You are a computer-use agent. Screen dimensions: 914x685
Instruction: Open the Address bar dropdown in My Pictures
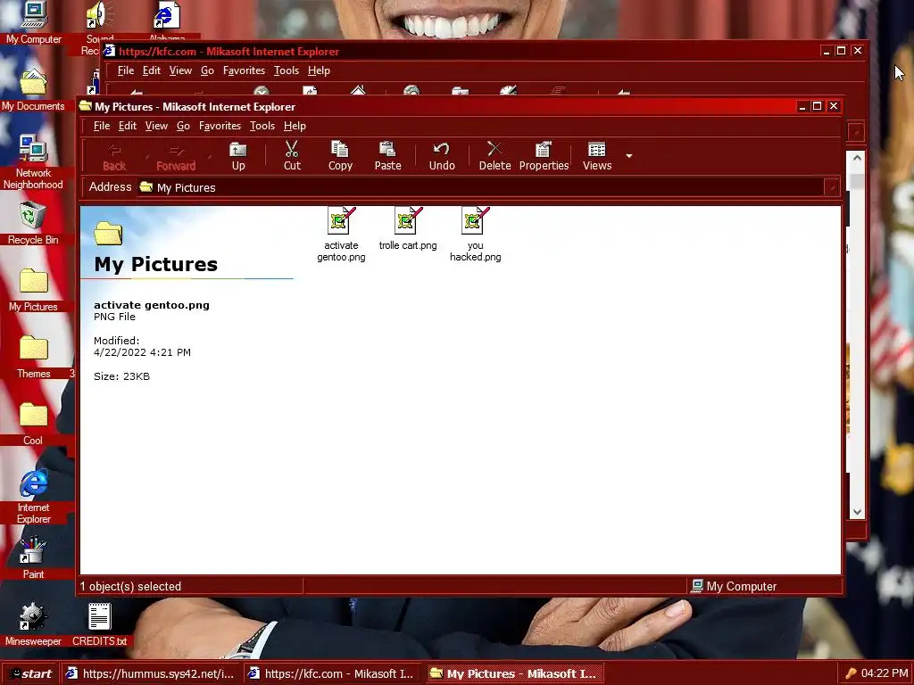832,187
